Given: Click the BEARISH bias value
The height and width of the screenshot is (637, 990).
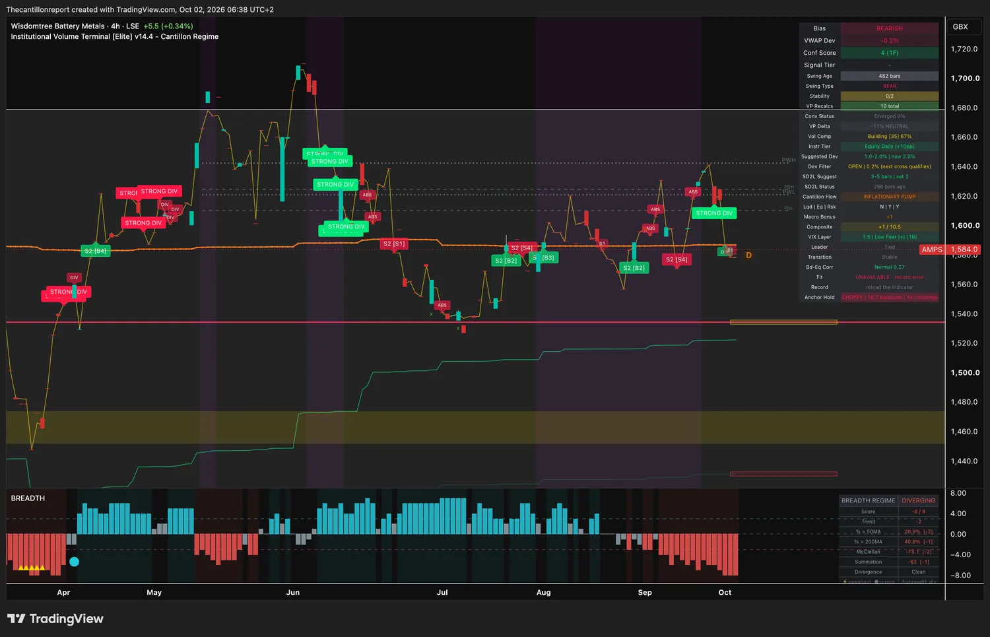Looking at the screenshot, I should (x=890, y=28).
